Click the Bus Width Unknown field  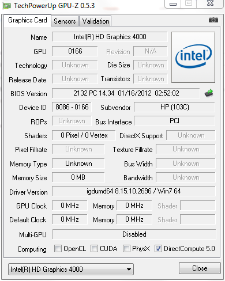pyautogui.click(x=186, y=164)
